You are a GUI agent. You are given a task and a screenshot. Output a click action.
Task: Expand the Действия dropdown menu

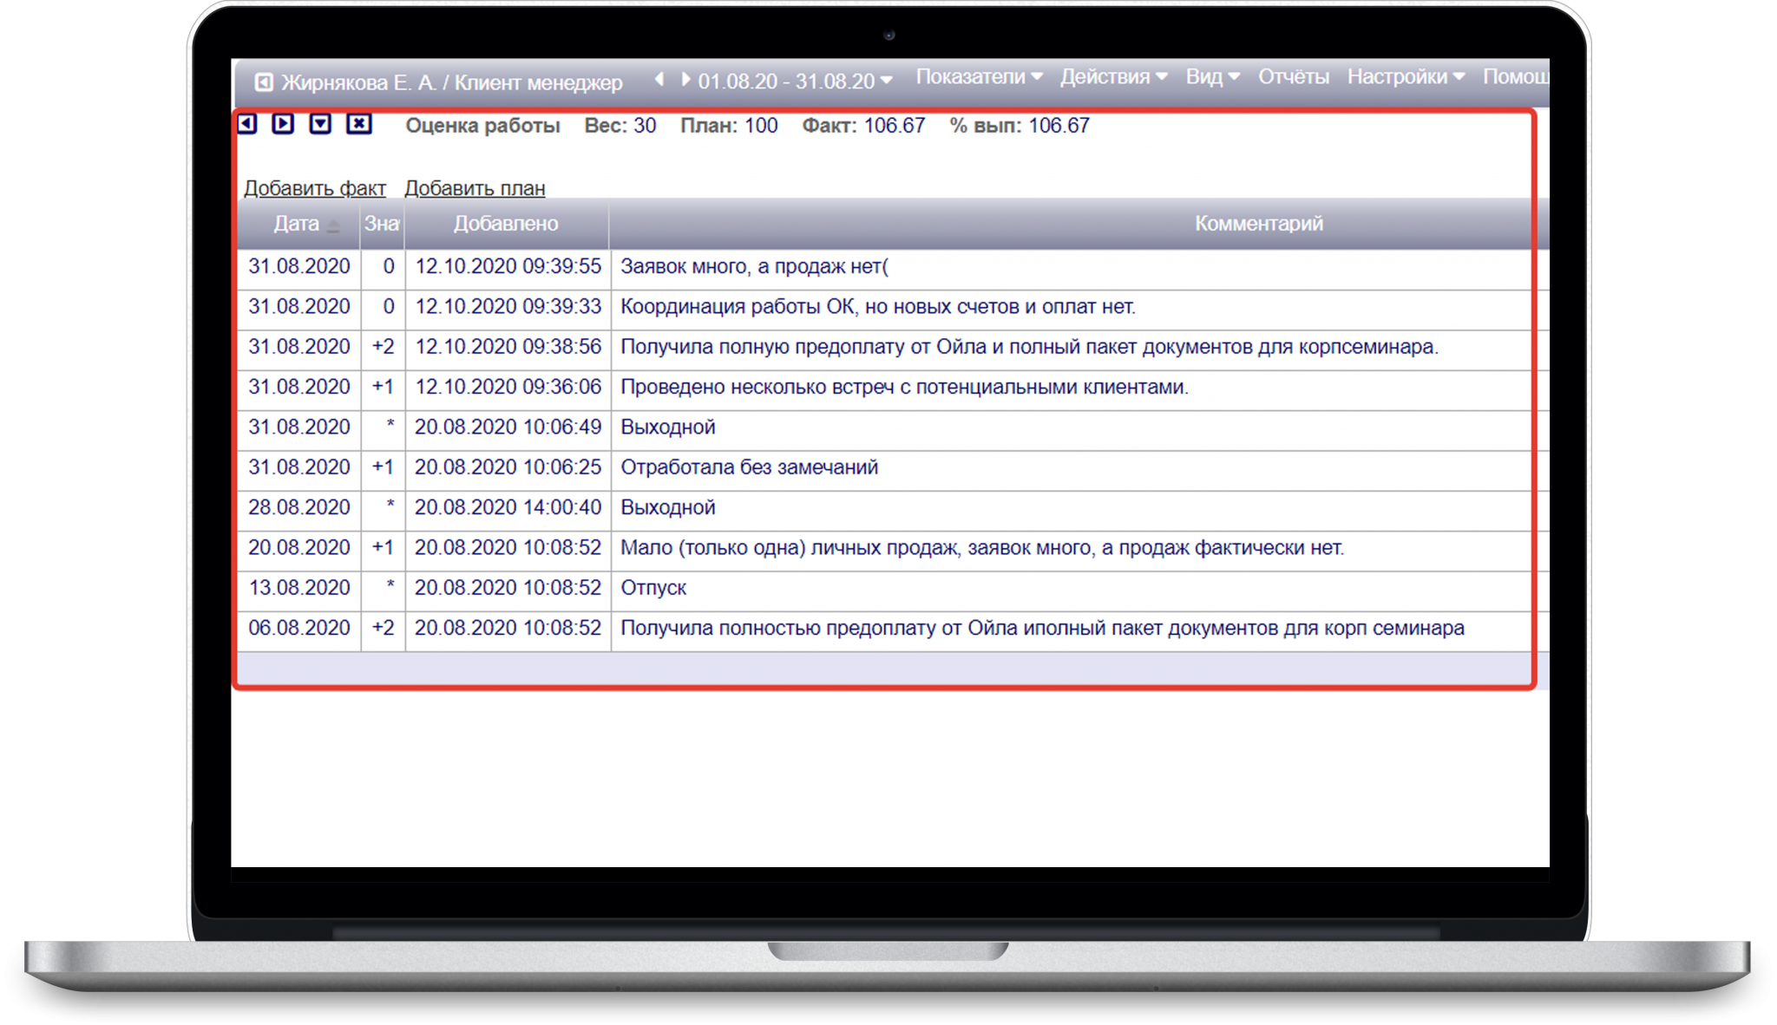1113,77
